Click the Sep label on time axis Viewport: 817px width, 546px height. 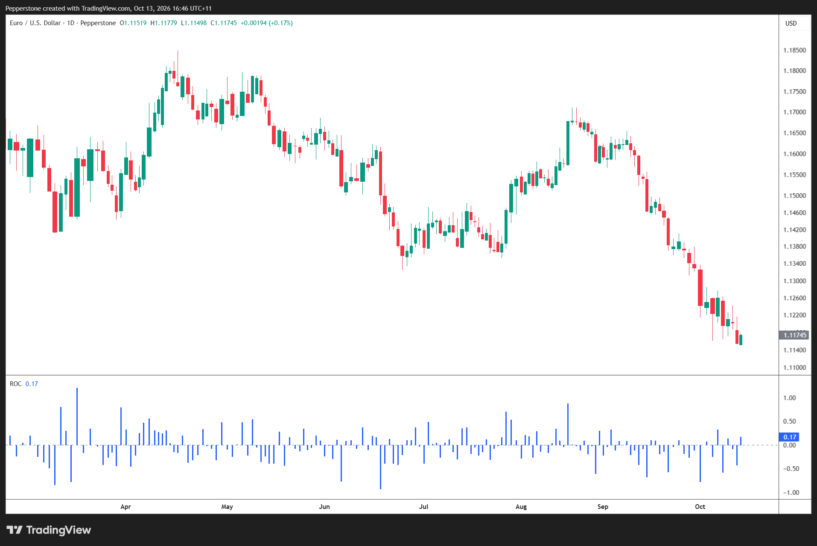pyautogui.click(x=603, y=507)
